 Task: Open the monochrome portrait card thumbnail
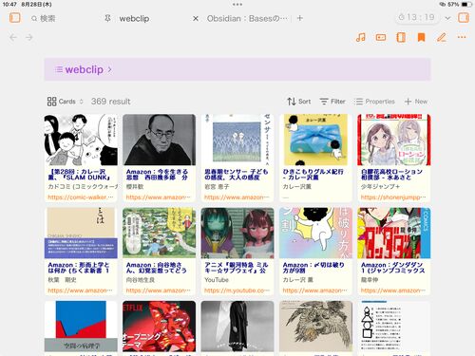pos(160,140)
